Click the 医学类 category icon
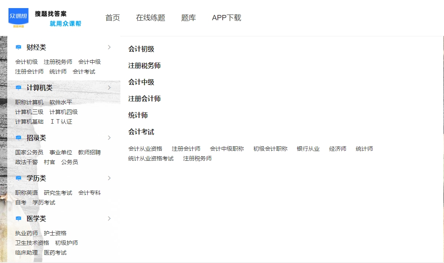Image resolution: width=444 pixels, height=263 pixels. pyautogui.click(x=18, y=219)
